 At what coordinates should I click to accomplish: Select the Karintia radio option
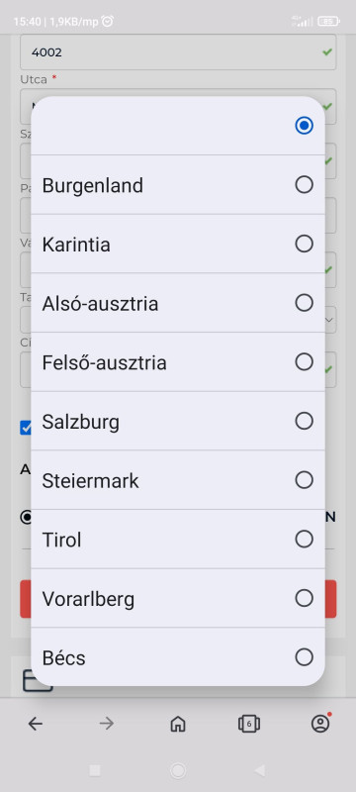click(304, 244)
